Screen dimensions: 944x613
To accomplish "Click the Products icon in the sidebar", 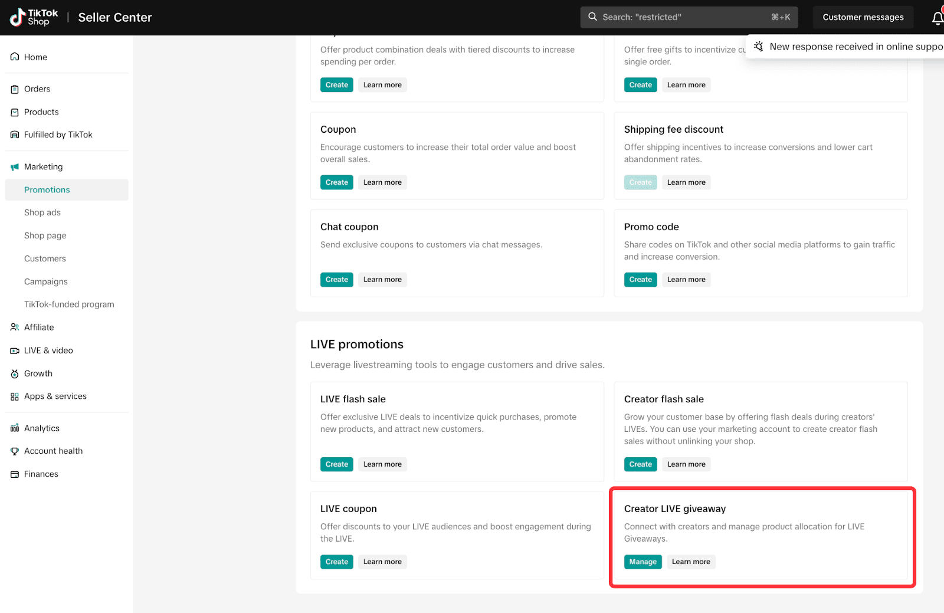I will [x=14, y=112].
